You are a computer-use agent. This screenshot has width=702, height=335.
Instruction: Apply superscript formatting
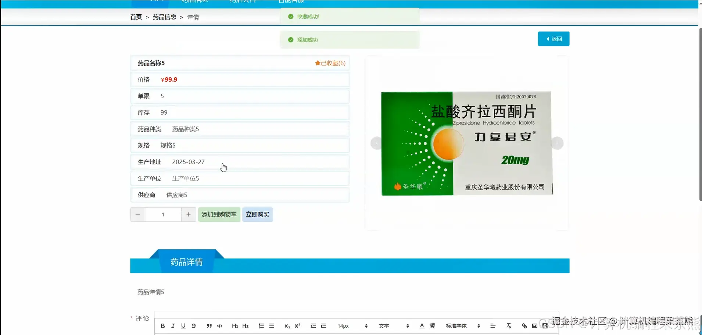[298, 326]
